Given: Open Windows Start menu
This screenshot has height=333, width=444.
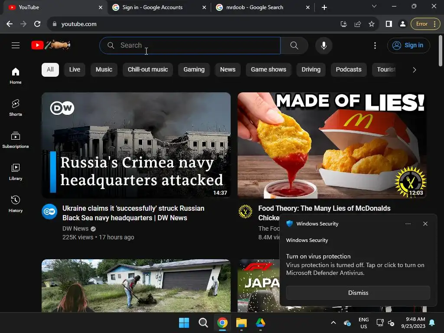Looking at the screenshot, I should 184,323.
